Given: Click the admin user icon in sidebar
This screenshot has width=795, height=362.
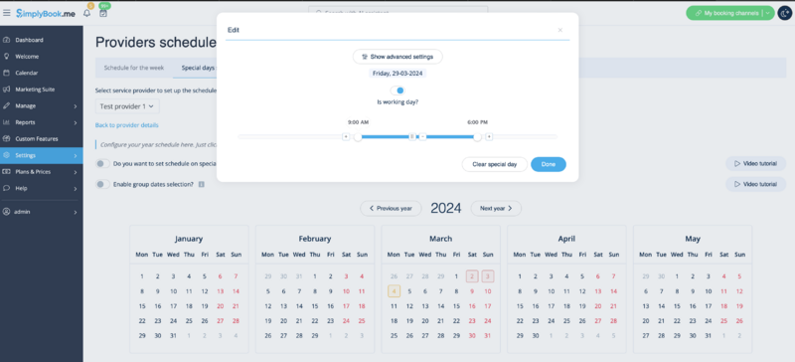Looking at the screenshot, I should click(7, 212).
